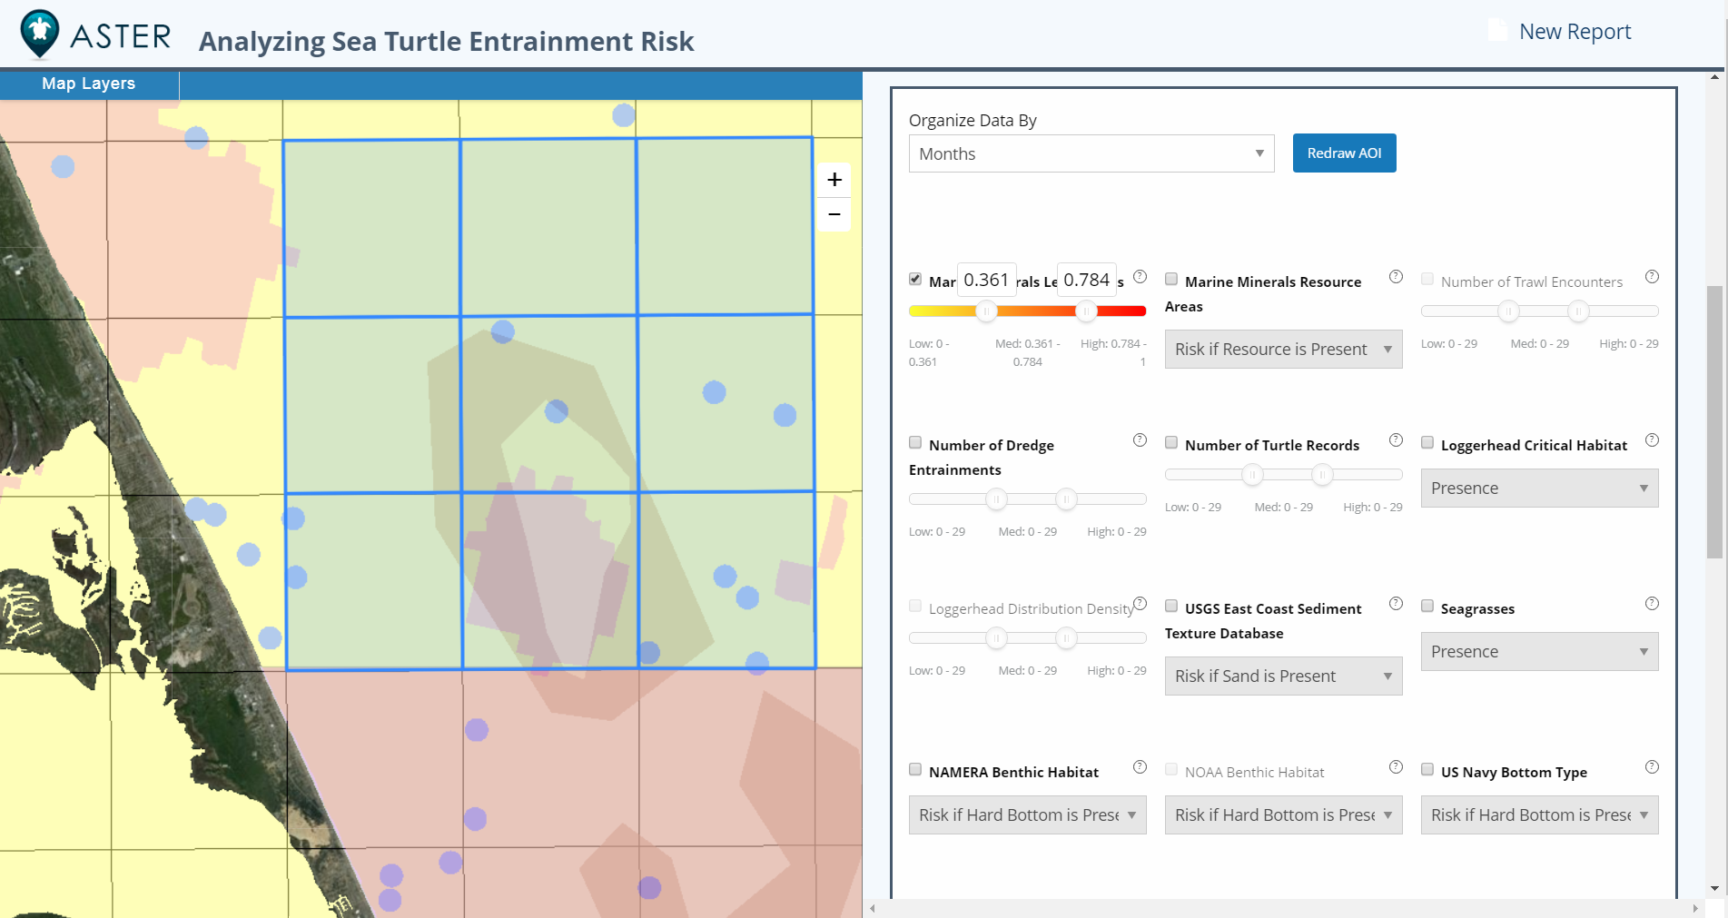The width and height of the screenshot is (1728, 918).
Task: Click the 0.784 threshold value box
Action: (x=1086, y=280)
